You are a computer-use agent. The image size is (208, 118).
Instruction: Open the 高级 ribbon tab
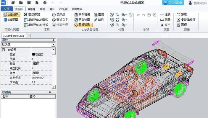tap(42, 9)
